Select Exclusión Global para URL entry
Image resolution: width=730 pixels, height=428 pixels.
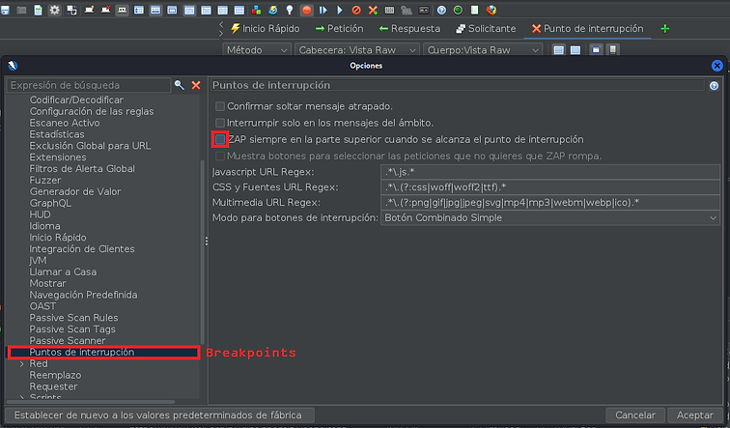point(90,146)
